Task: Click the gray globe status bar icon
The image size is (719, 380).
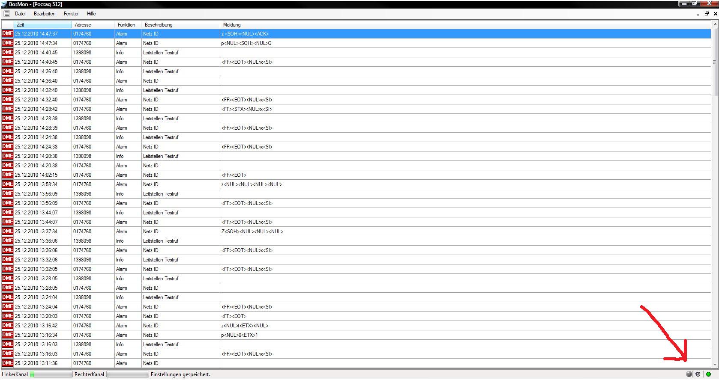Action: point(689,374)
